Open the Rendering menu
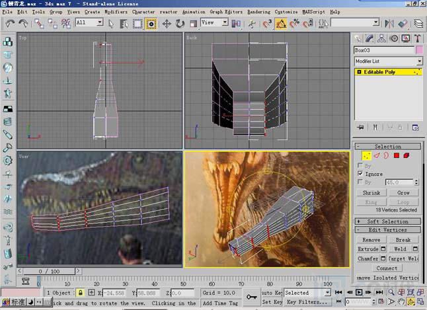 (258, 12)
